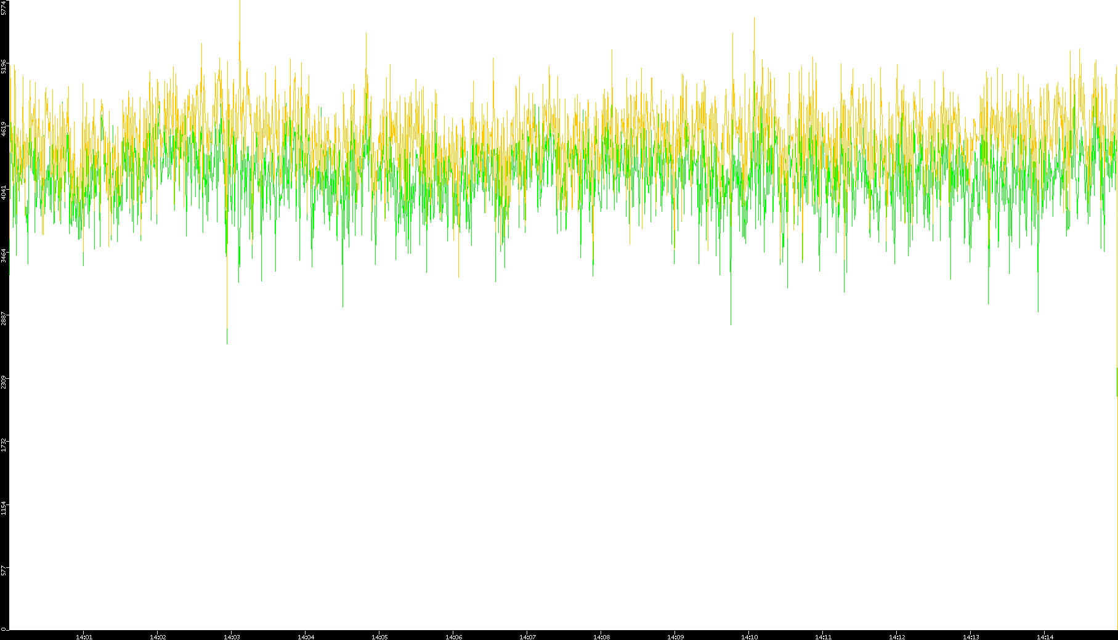Click the 4619 label on the value axis
The height and width of the screenshot is (640, 1118).
pyautogui.click(x=4, y=129)
